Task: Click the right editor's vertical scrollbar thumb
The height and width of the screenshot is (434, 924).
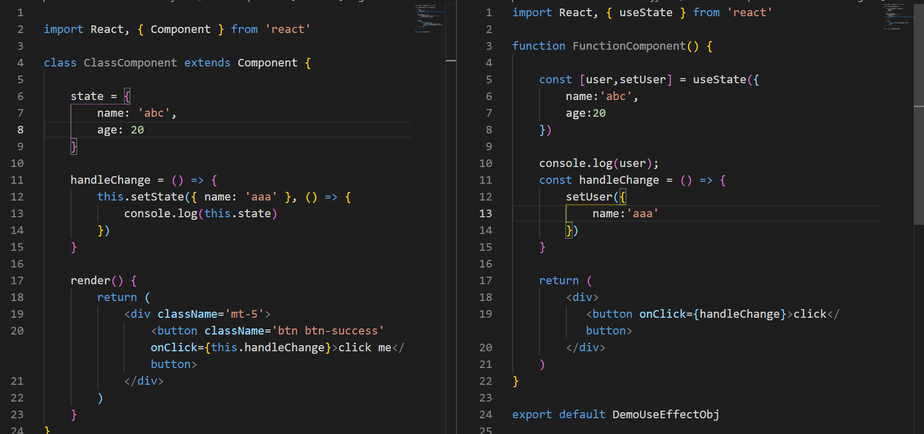Action: point(919,114)
